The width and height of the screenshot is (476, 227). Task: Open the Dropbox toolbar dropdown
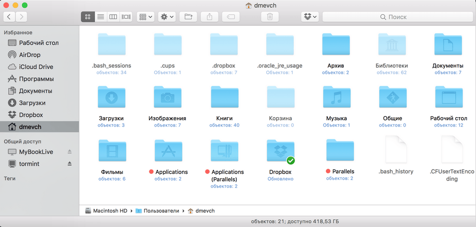(310, 17)
